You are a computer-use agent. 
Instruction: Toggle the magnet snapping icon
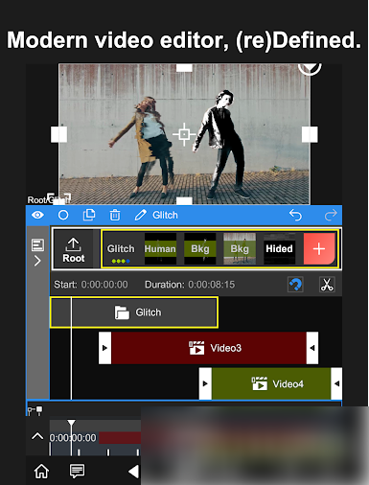pos(295,285)
